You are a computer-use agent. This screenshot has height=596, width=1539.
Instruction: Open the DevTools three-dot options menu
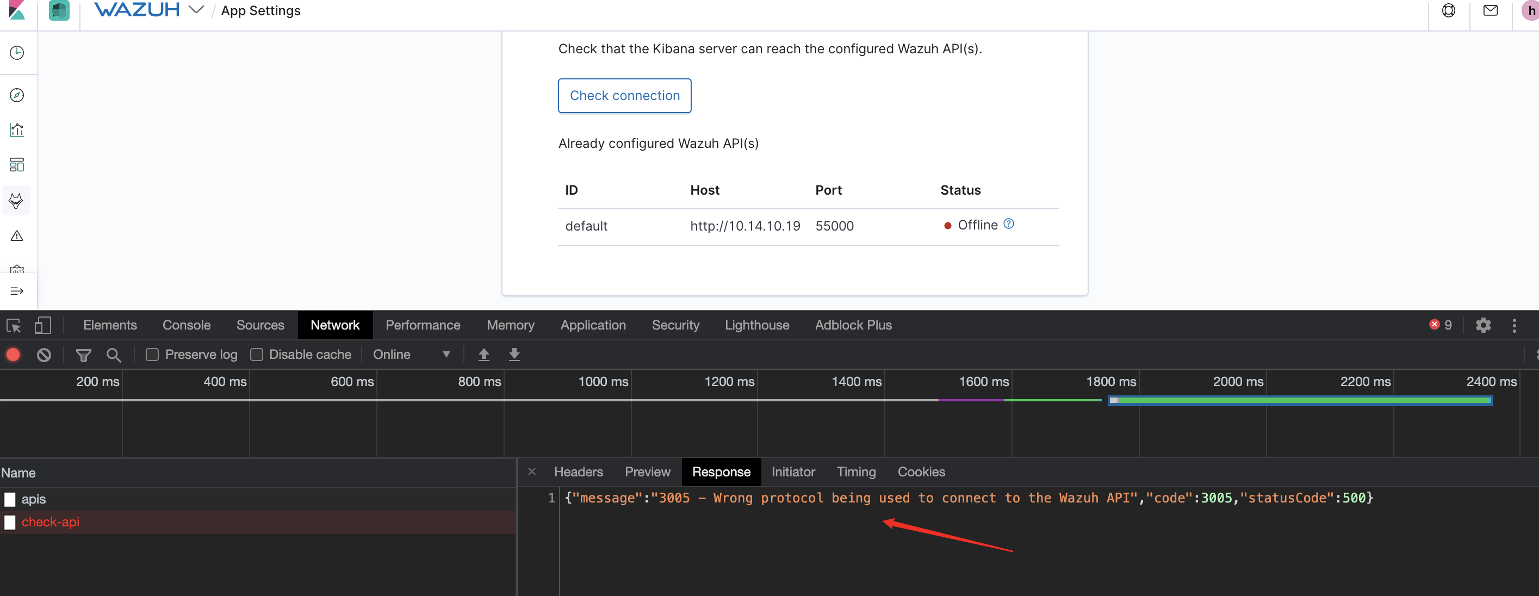(x=1515, y=325)
